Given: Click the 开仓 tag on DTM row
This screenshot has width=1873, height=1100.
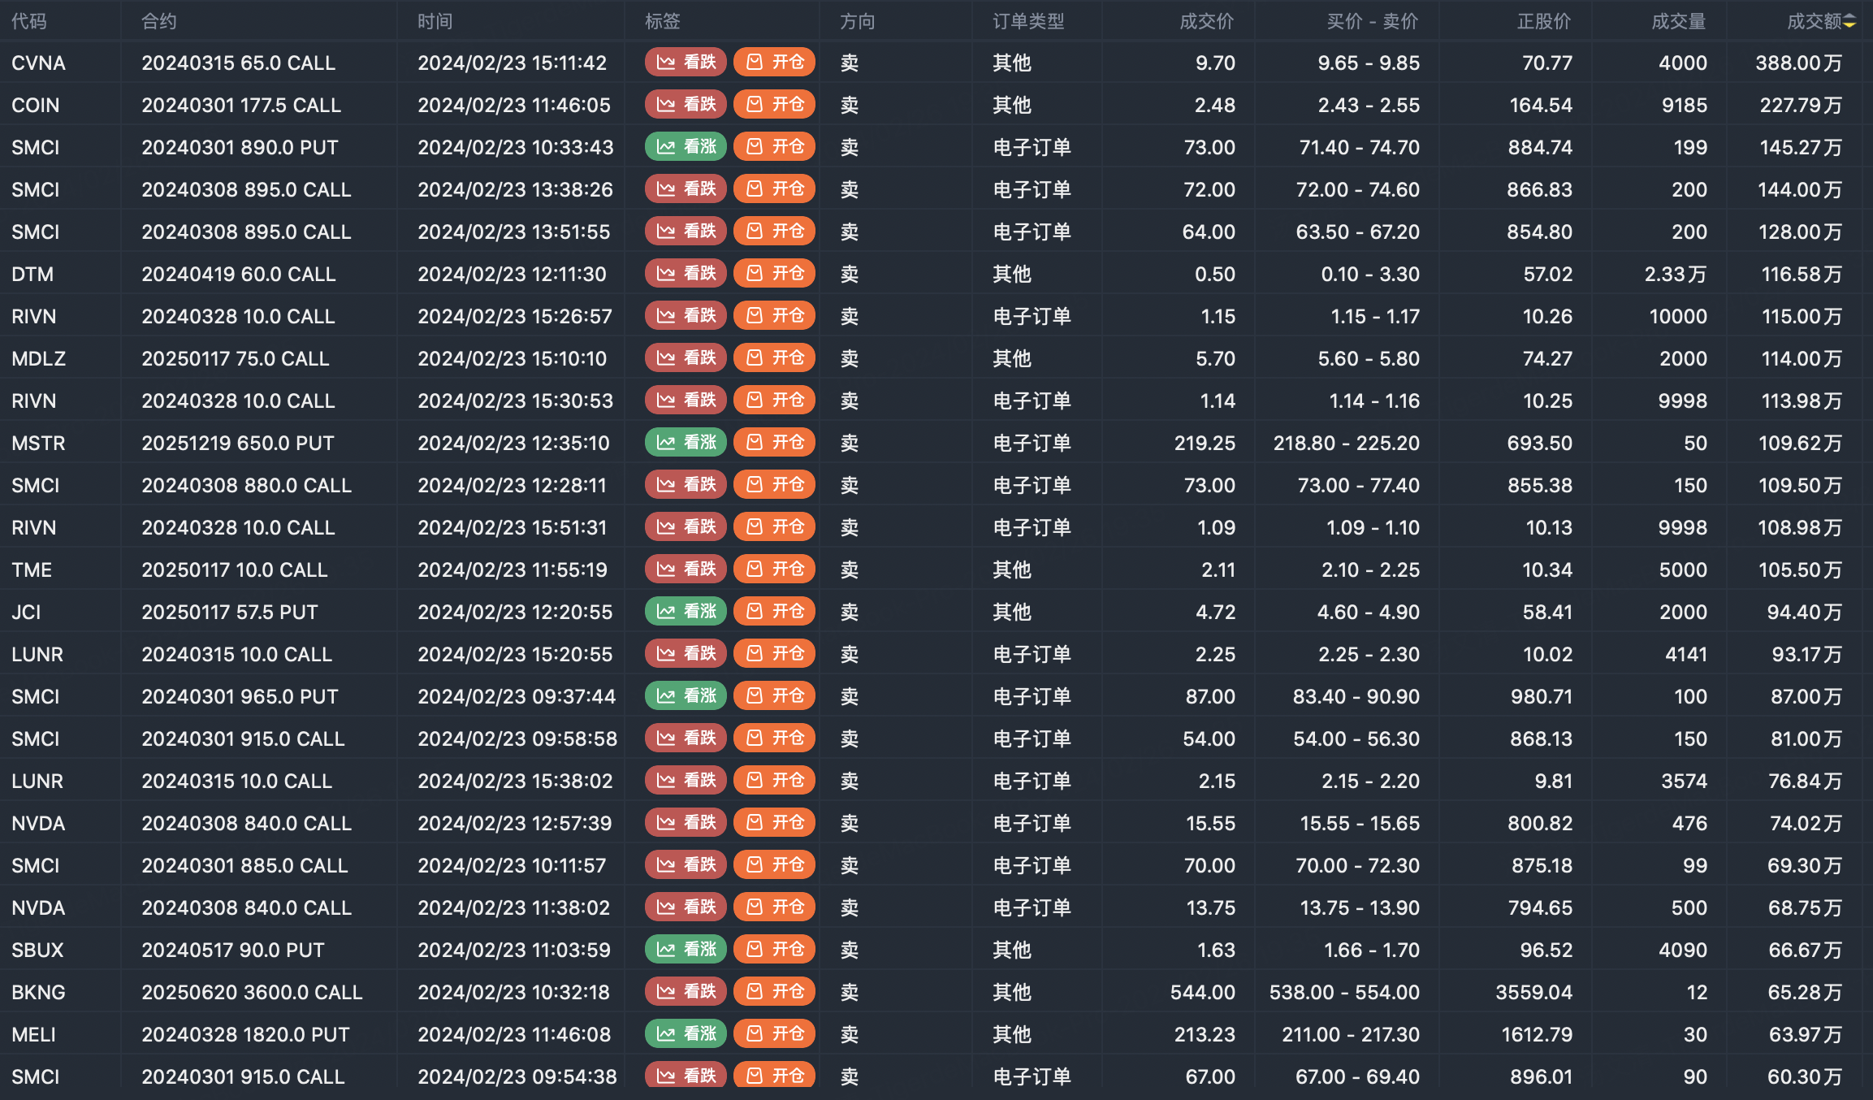Looking at the screenshot, I should click(x=774, y=274).
